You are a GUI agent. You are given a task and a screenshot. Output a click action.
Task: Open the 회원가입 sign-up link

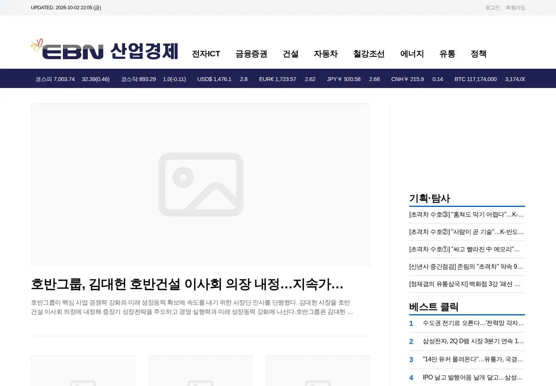(515, 8)
